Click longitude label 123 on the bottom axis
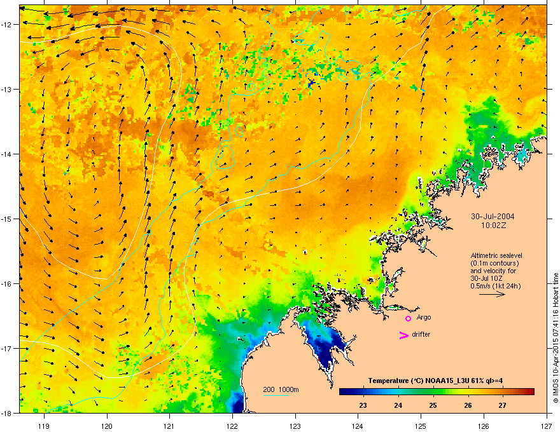Screen dimensions: 560x432 point(295,426)
